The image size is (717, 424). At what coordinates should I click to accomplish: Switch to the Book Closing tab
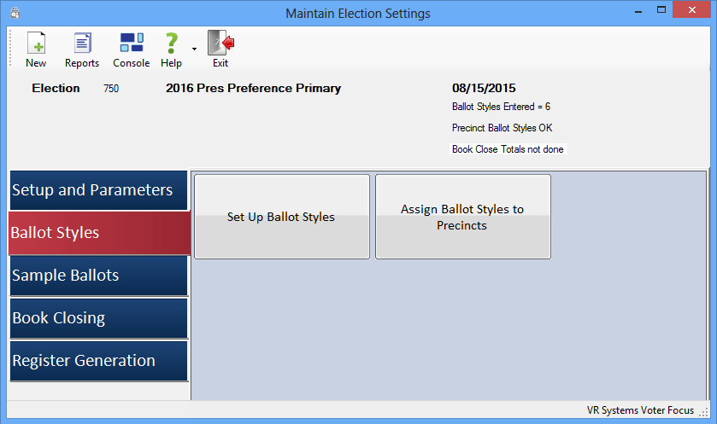pyautogui.click(x=99, y=318)
